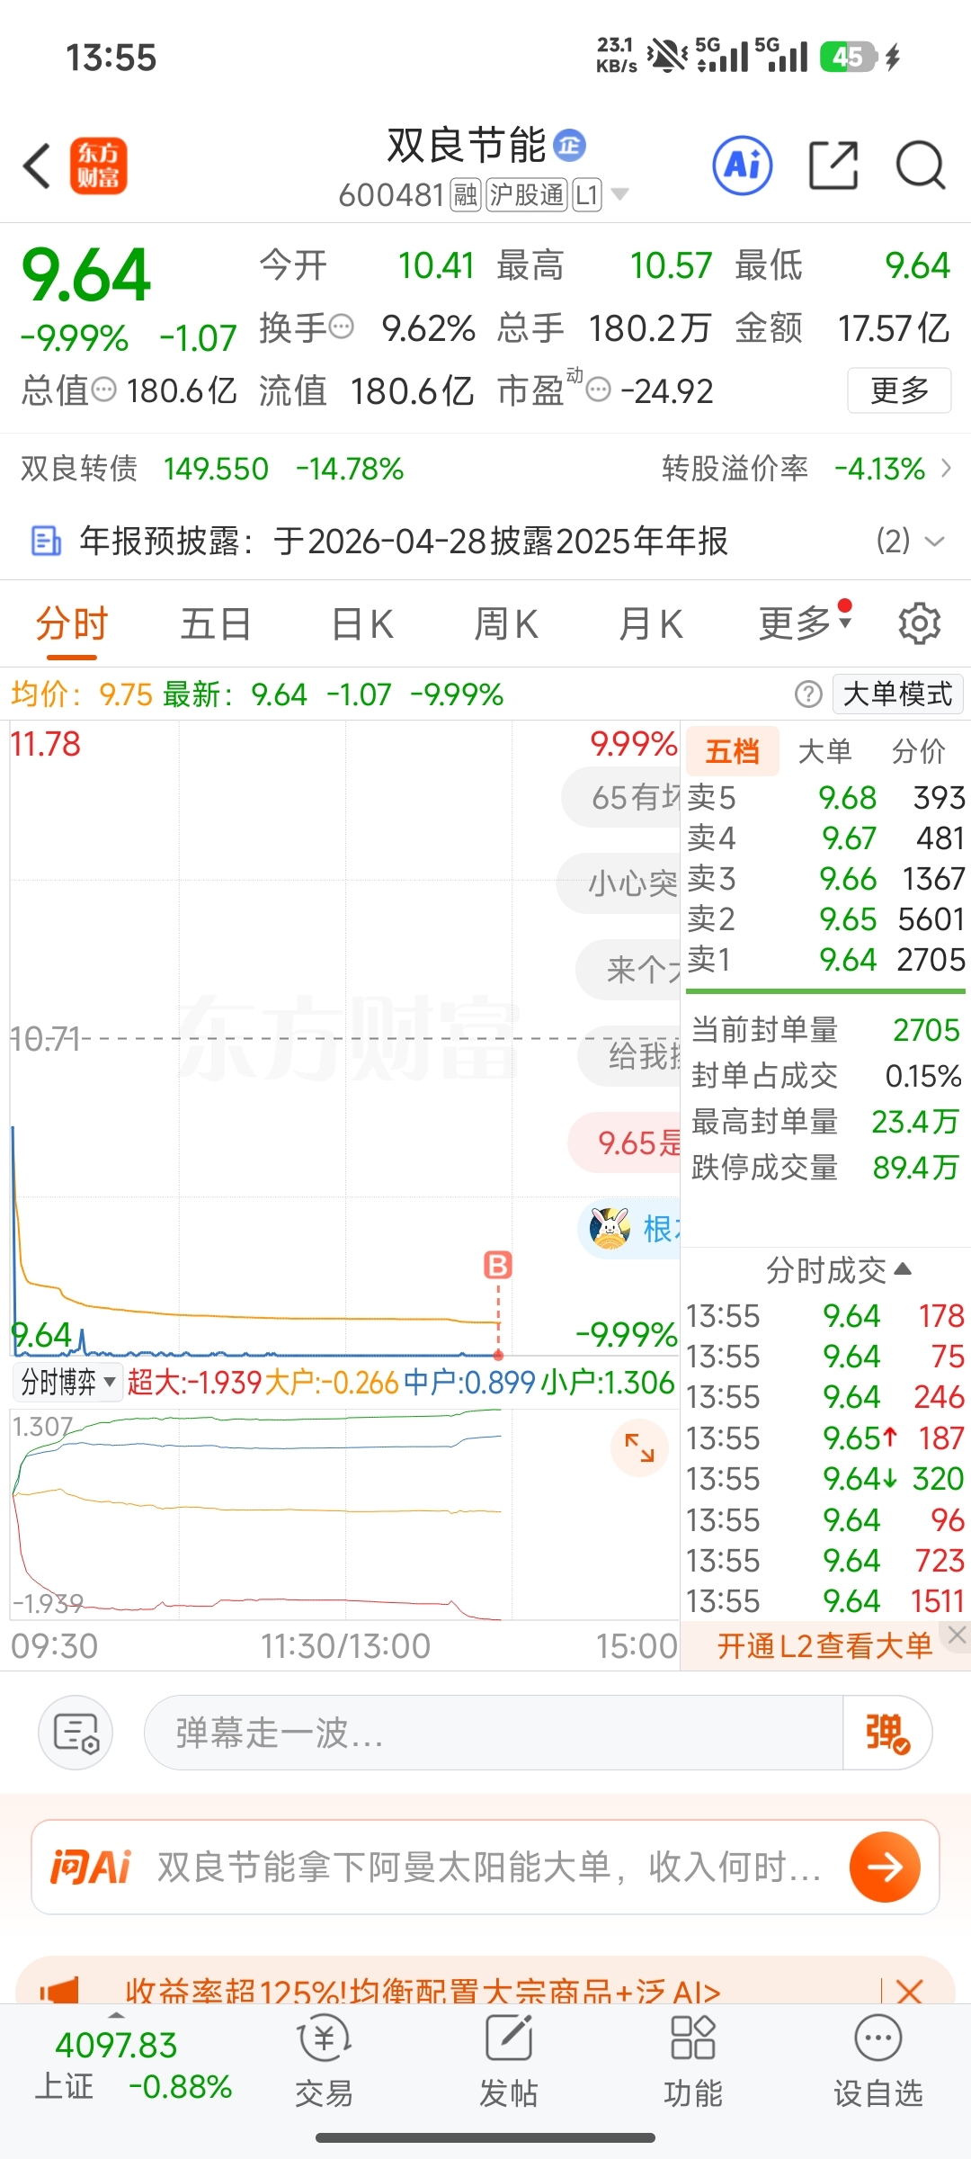Viewport: 971px width, 2159px height.
Task: Tap the orange megaphone banner icon
Action: pyautogui.click(x=59, y=1991)
